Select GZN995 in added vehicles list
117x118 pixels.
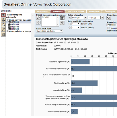[46, 17]
